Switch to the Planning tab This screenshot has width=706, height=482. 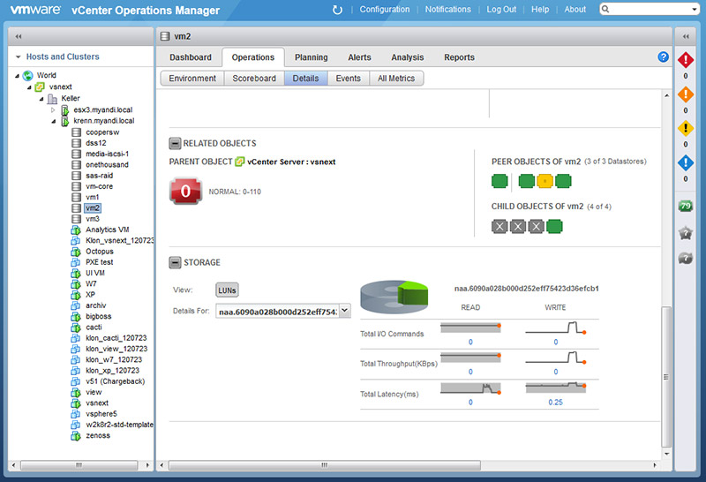312,57
